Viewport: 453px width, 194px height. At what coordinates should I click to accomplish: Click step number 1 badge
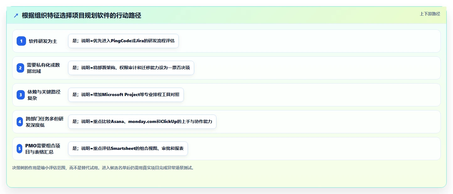pyautogui.click(x=21, y=41)
